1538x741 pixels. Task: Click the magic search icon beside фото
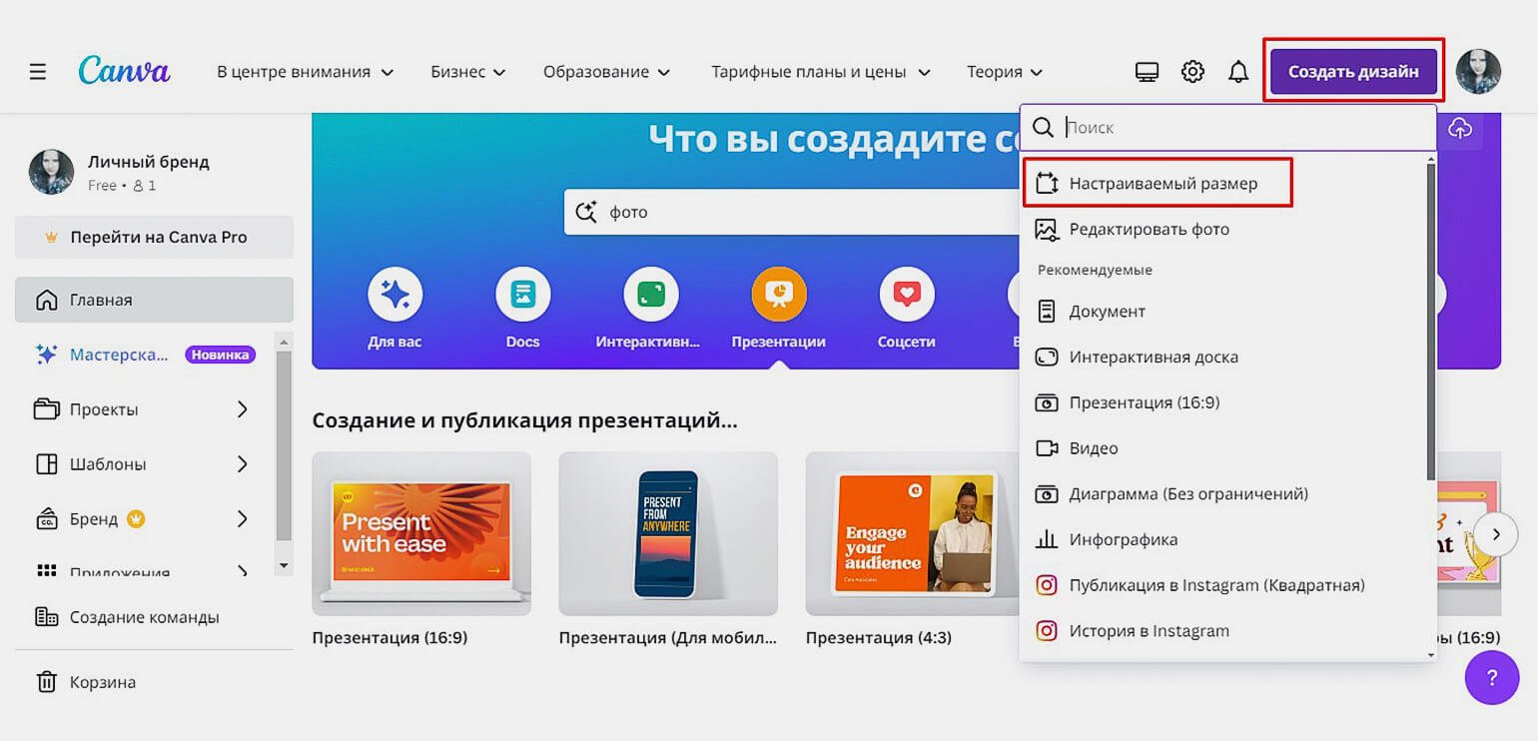(x=586, y=212)
